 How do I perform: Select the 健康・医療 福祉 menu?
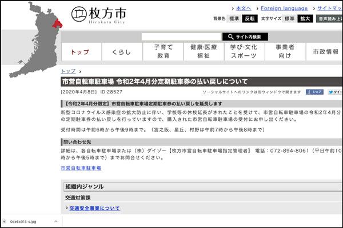click(x=204, y=52)
